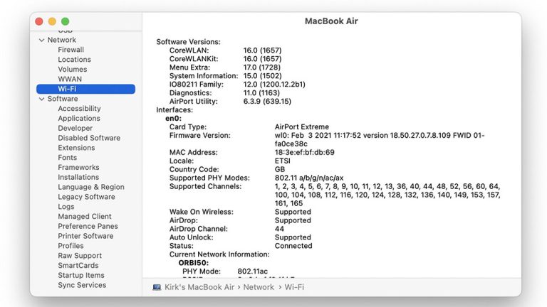Open Startup Items in sidebar

81,275
